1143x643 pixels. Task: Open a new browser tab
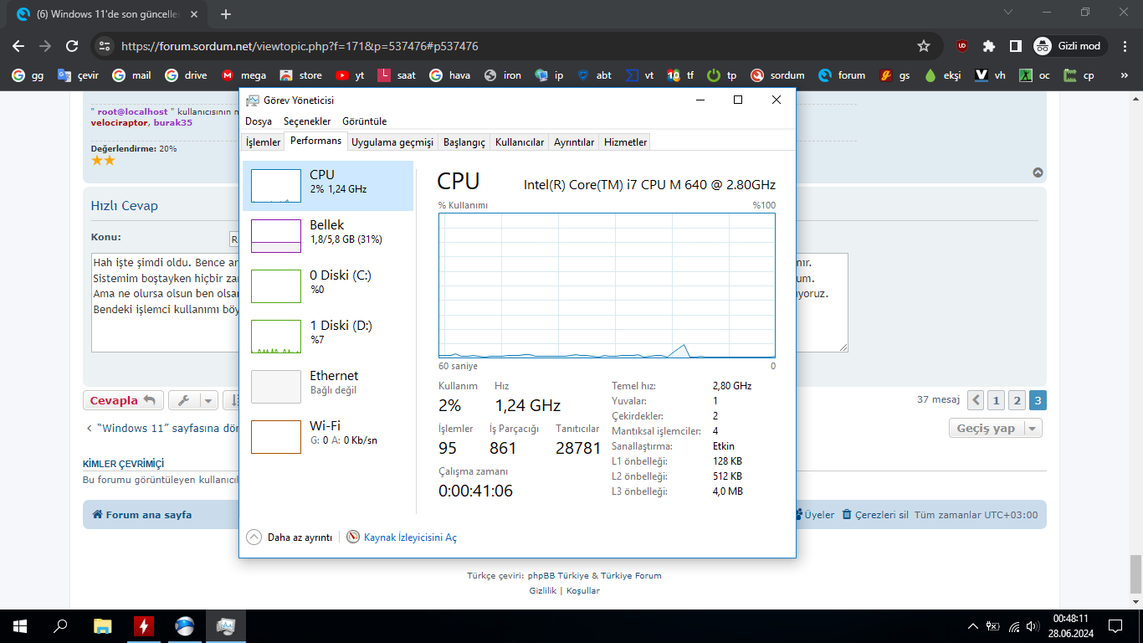click(225, 13)
